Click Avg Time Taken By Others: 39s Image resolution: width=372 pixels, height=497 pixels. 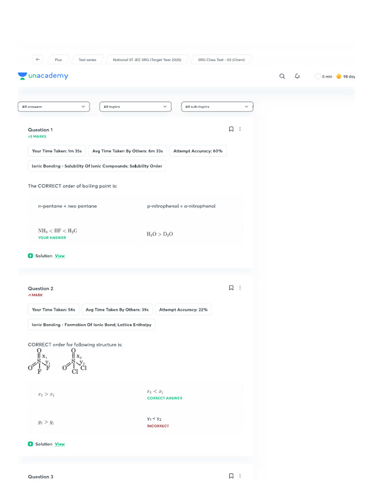[117, 310]
